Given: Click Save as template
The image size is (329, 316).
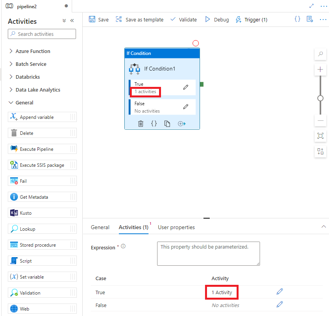Looking at the screenshot, I should coord(140,19).
